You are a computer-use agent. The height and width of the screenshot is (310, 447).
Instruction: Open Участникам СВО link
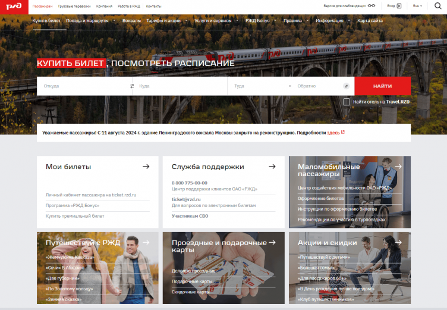pos(190,216)
